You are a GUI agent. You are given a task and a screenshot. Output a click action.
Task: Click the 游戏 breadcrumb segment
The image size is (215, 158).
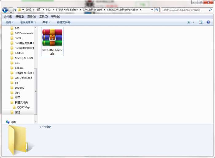point(29,10)
